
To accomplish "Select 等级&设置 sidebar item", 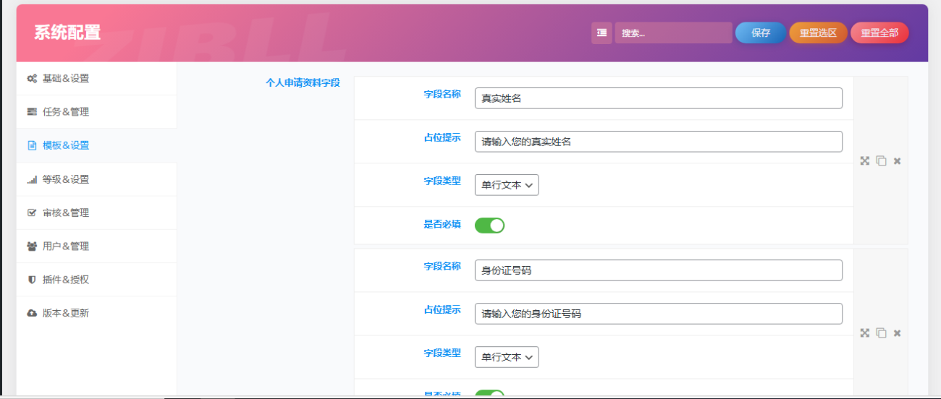I will (x=66, y=179).
